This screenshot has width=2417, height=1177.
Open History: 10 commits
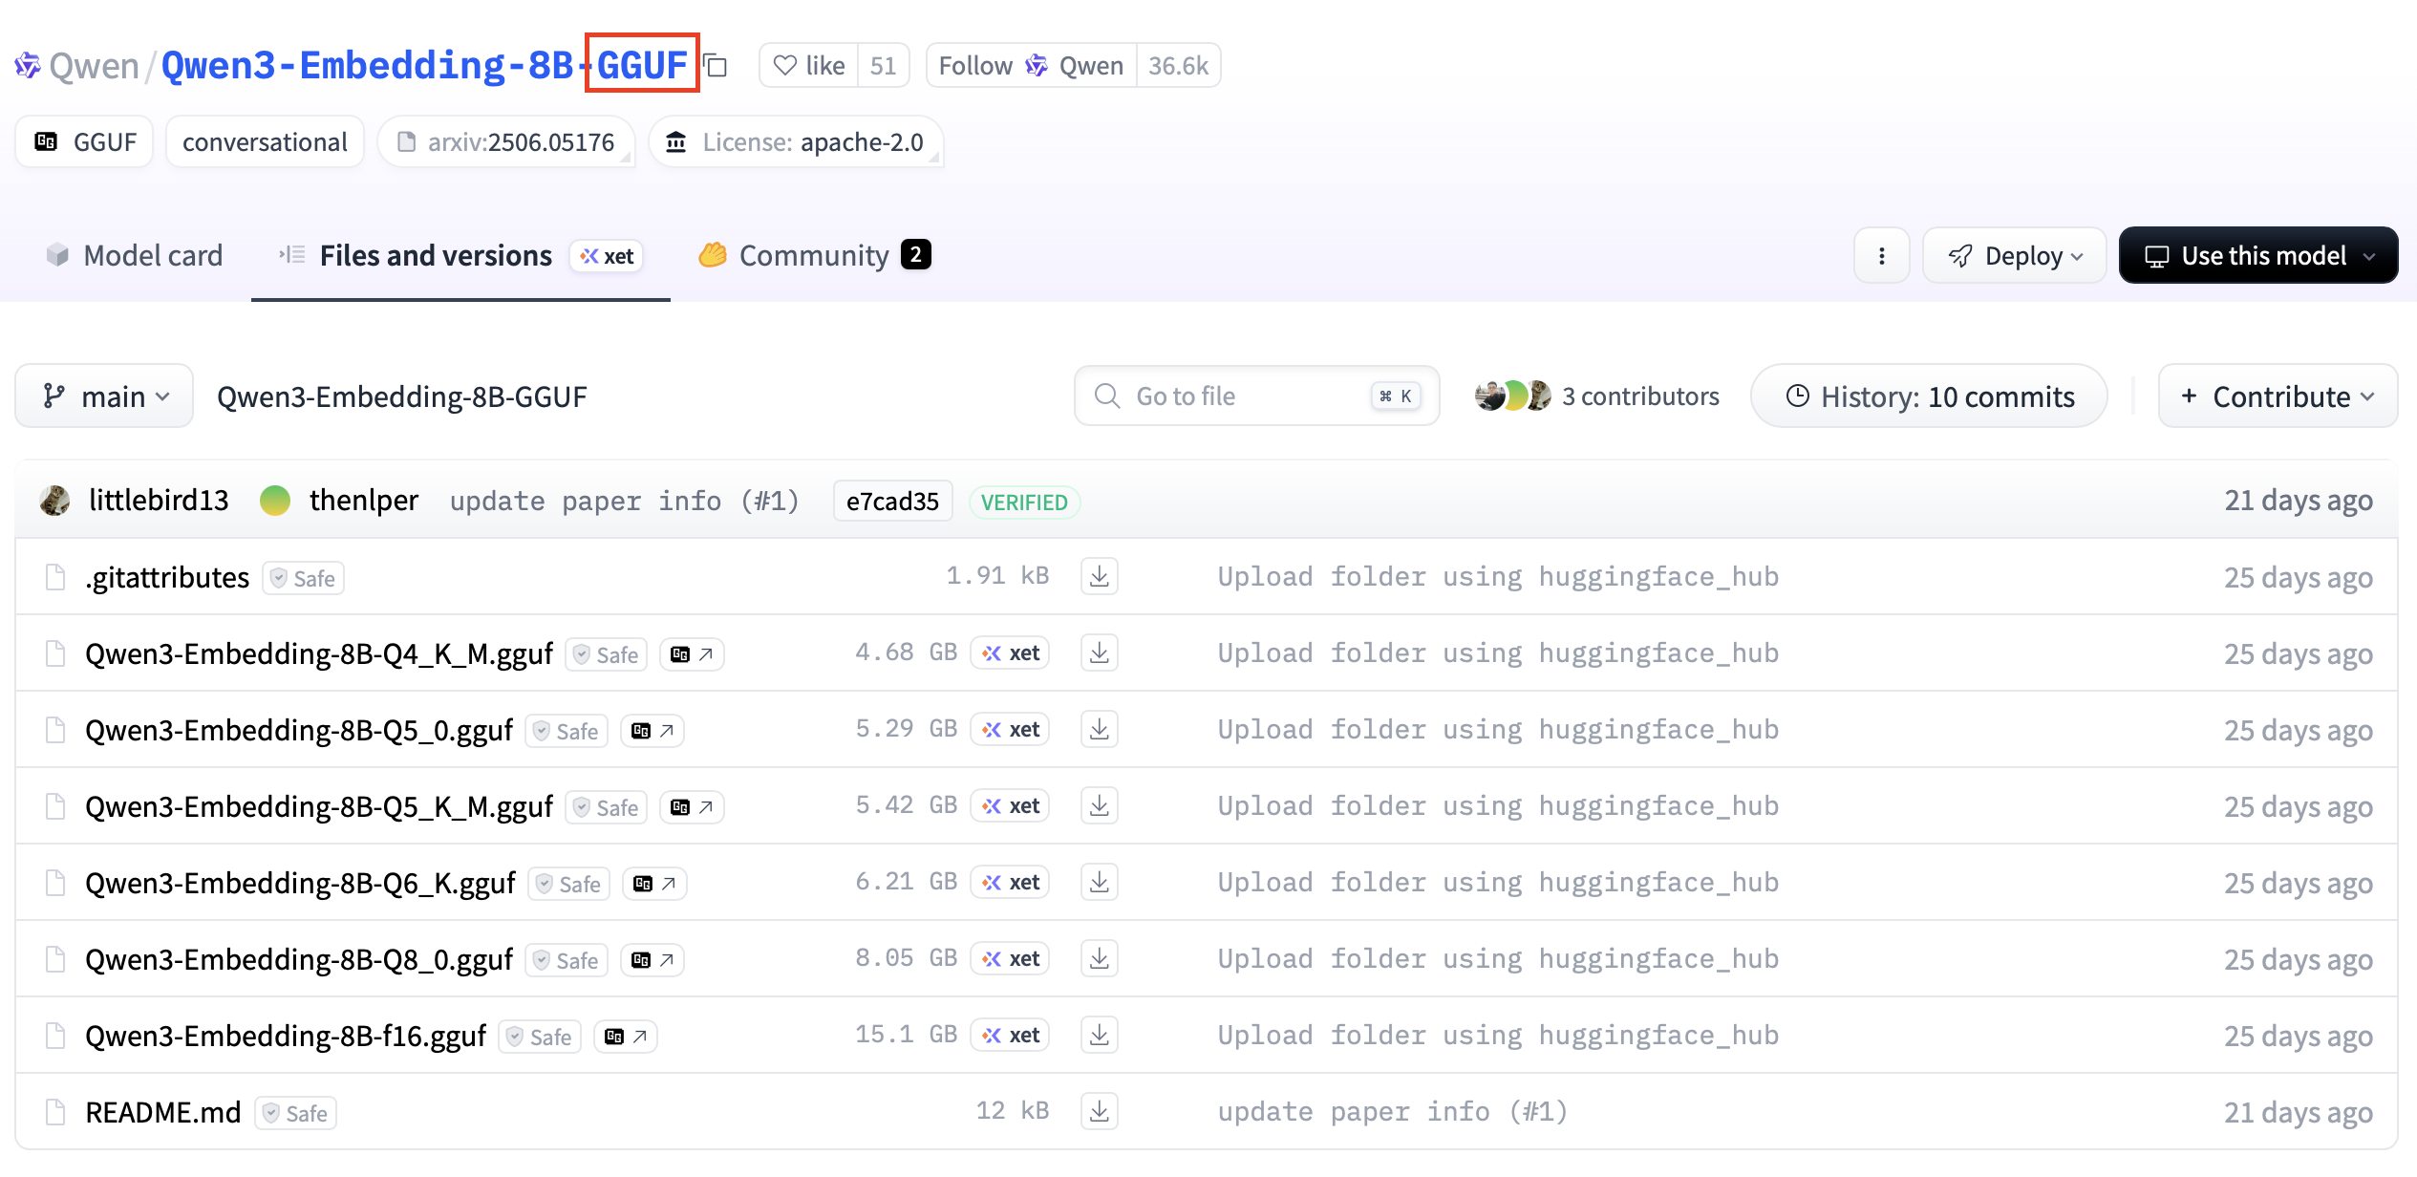pyautogui.click(x=1929, y=396)
